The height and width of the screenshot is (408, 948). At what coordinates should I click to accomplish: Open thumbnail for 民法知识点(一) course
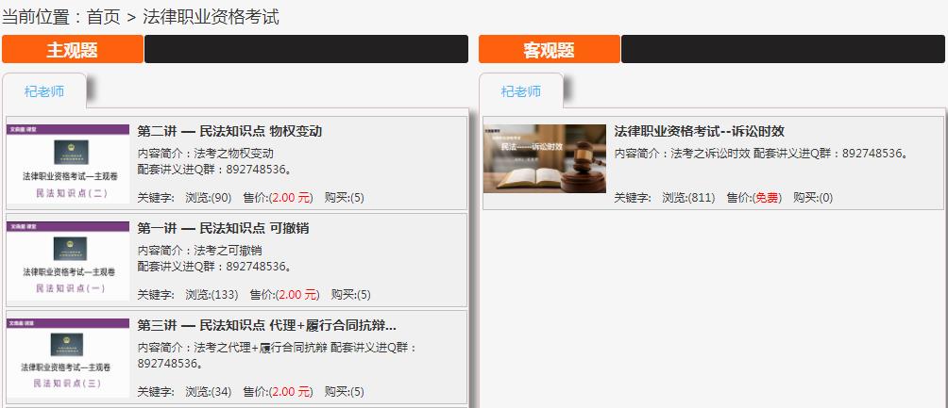tap(68, 261)
